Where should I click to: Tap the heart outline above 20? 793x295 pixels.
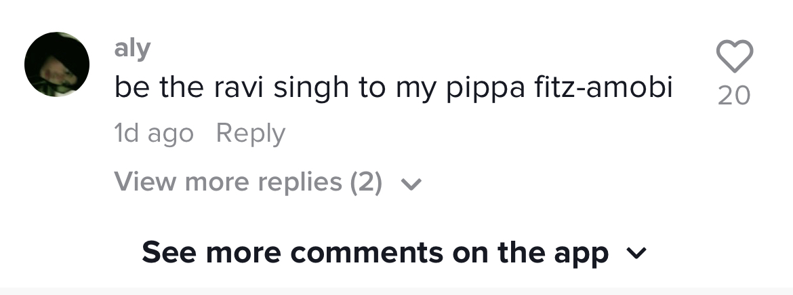(734, 56)
